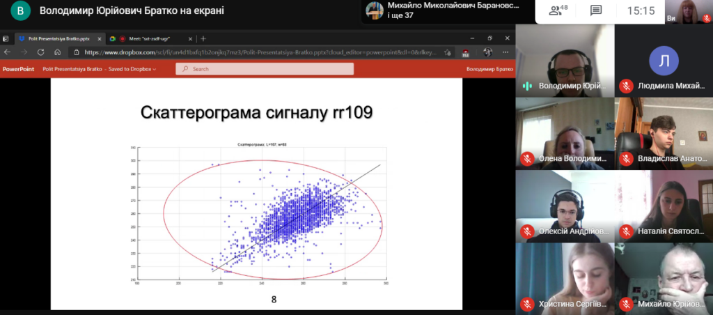Open the meeting chat icon
Viewport: 713px width, 315px height.
[x=596, y=10]
